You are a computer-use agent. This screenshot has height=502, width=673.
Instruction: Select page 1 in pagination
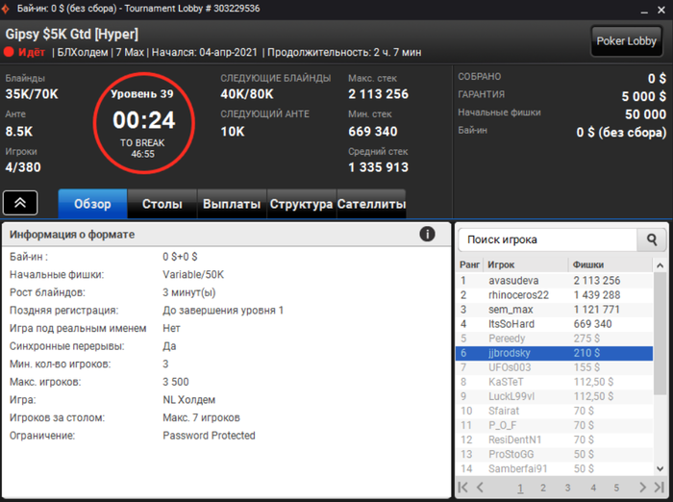tap(520, 489)
